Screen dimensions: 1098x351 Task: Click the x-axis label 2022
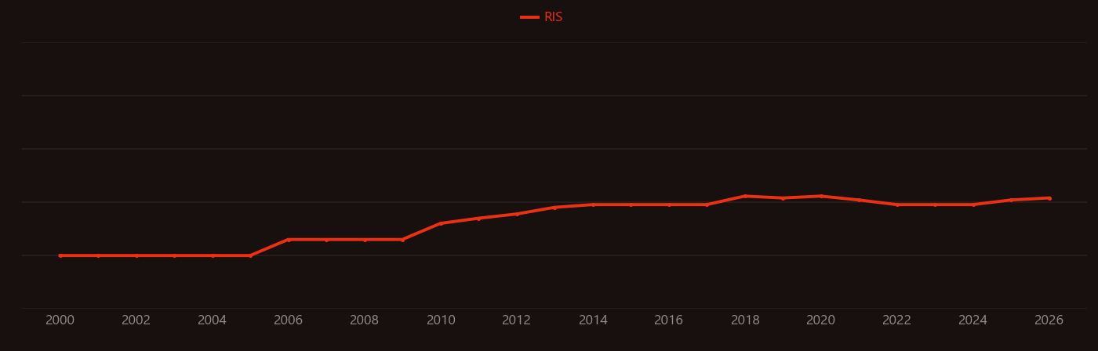897,320
